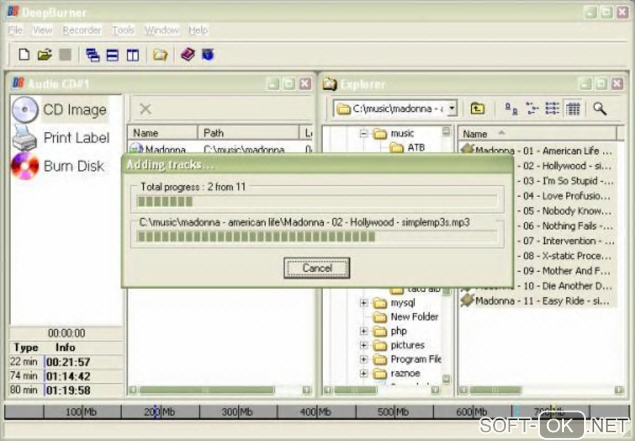Select the file 09 - Mother And Father
635x441 pixels.
click(566, 271)
